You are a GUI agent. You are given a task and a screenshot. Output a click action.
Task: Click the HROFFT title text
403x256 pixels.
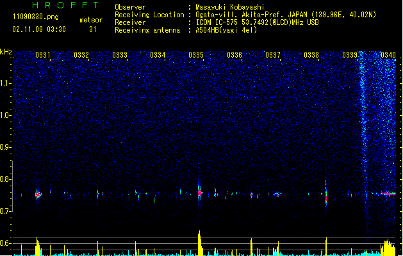pyautogui.click(x=66, y=5)
